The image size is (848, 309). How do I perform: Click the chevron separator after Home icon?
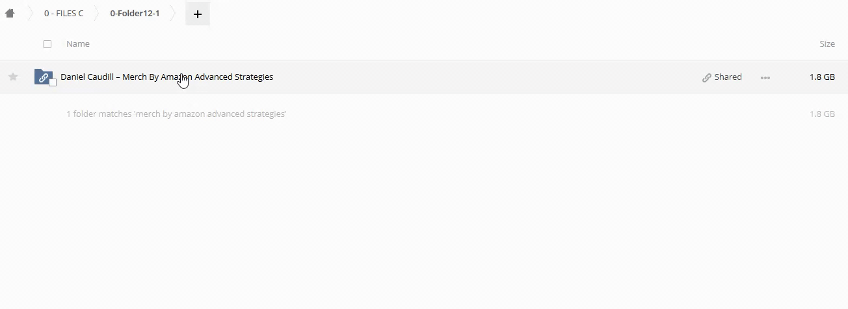click(x=29, y=13)
